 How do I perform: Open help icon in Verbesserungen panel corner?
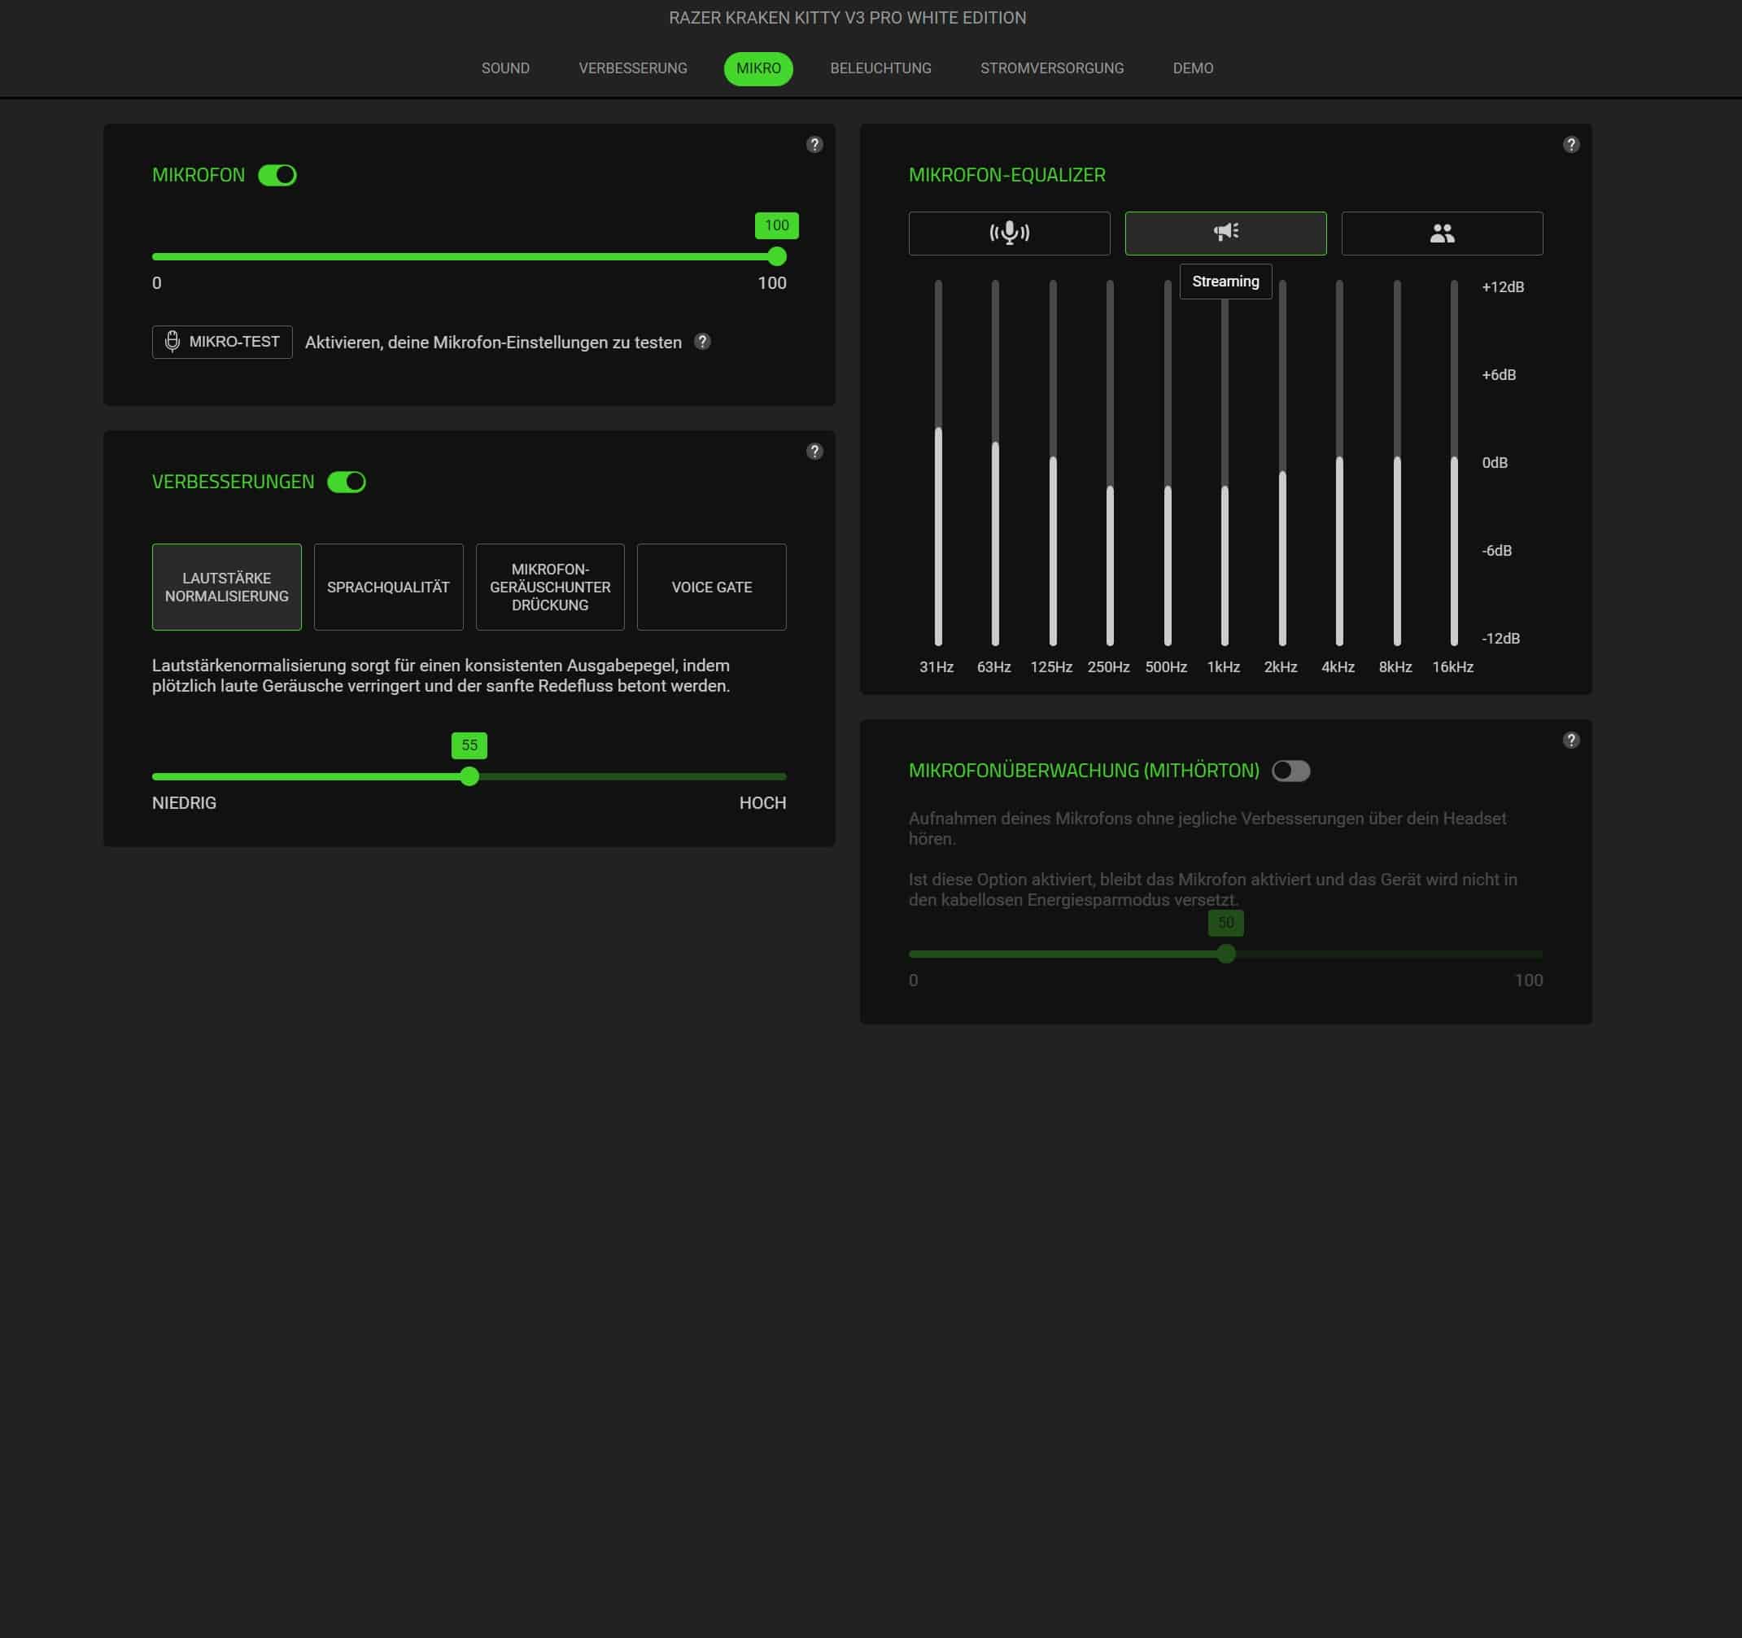click(814, 452)
